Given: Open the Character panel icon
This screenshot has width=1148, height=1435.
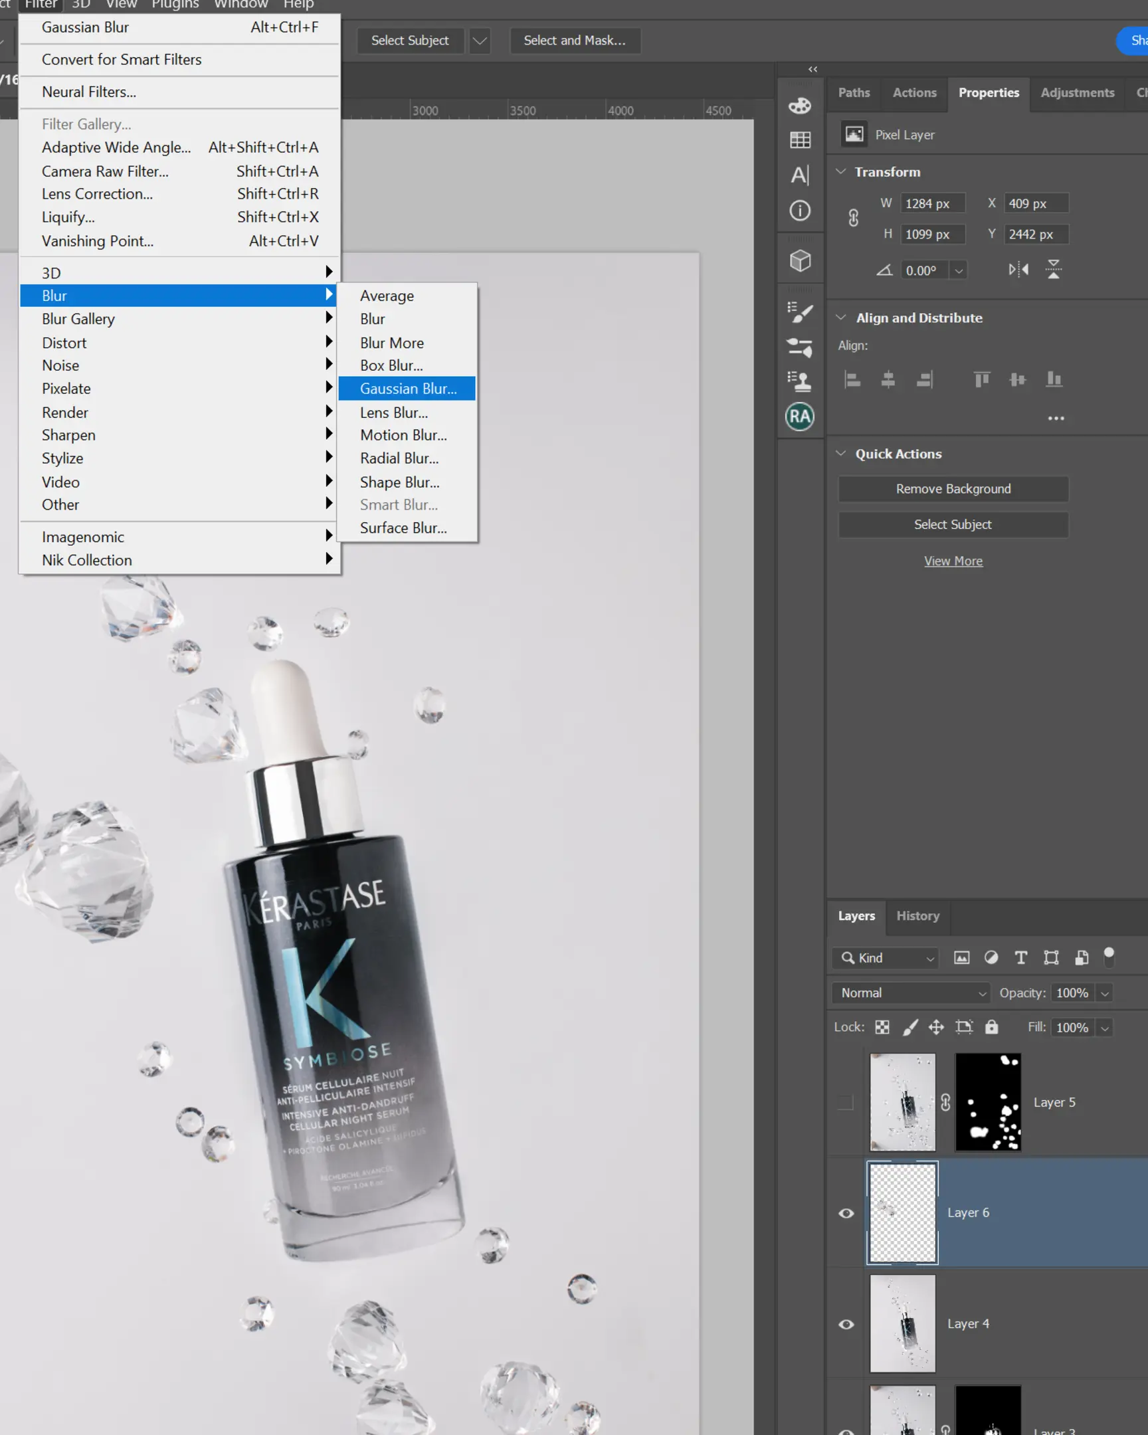Looking at the screenshot, I should 801,175.
